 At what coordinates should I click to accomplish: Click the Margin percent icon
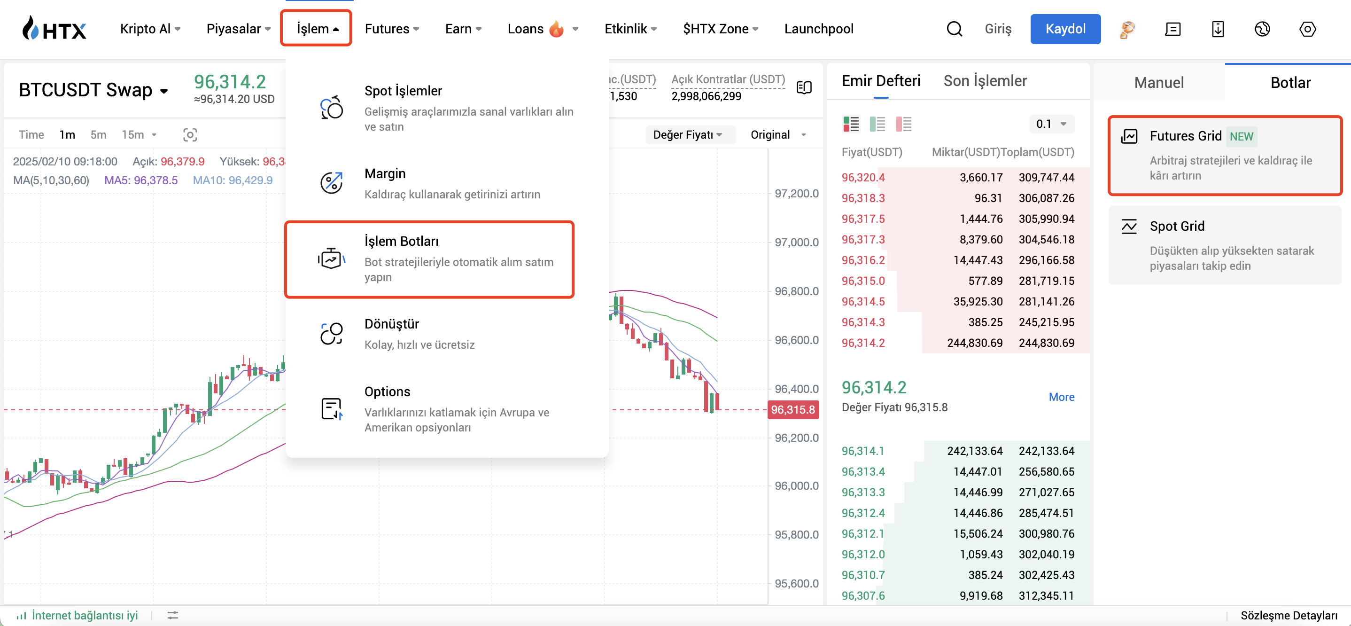click(332, 183)
